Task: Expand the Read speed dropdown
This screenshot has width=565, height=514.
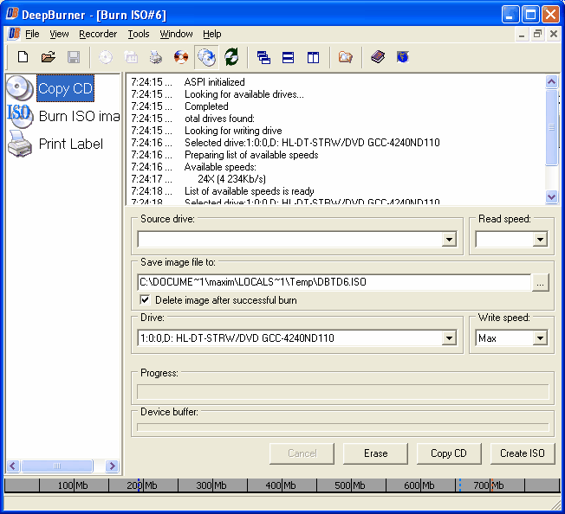Action: tap(540, 240)
